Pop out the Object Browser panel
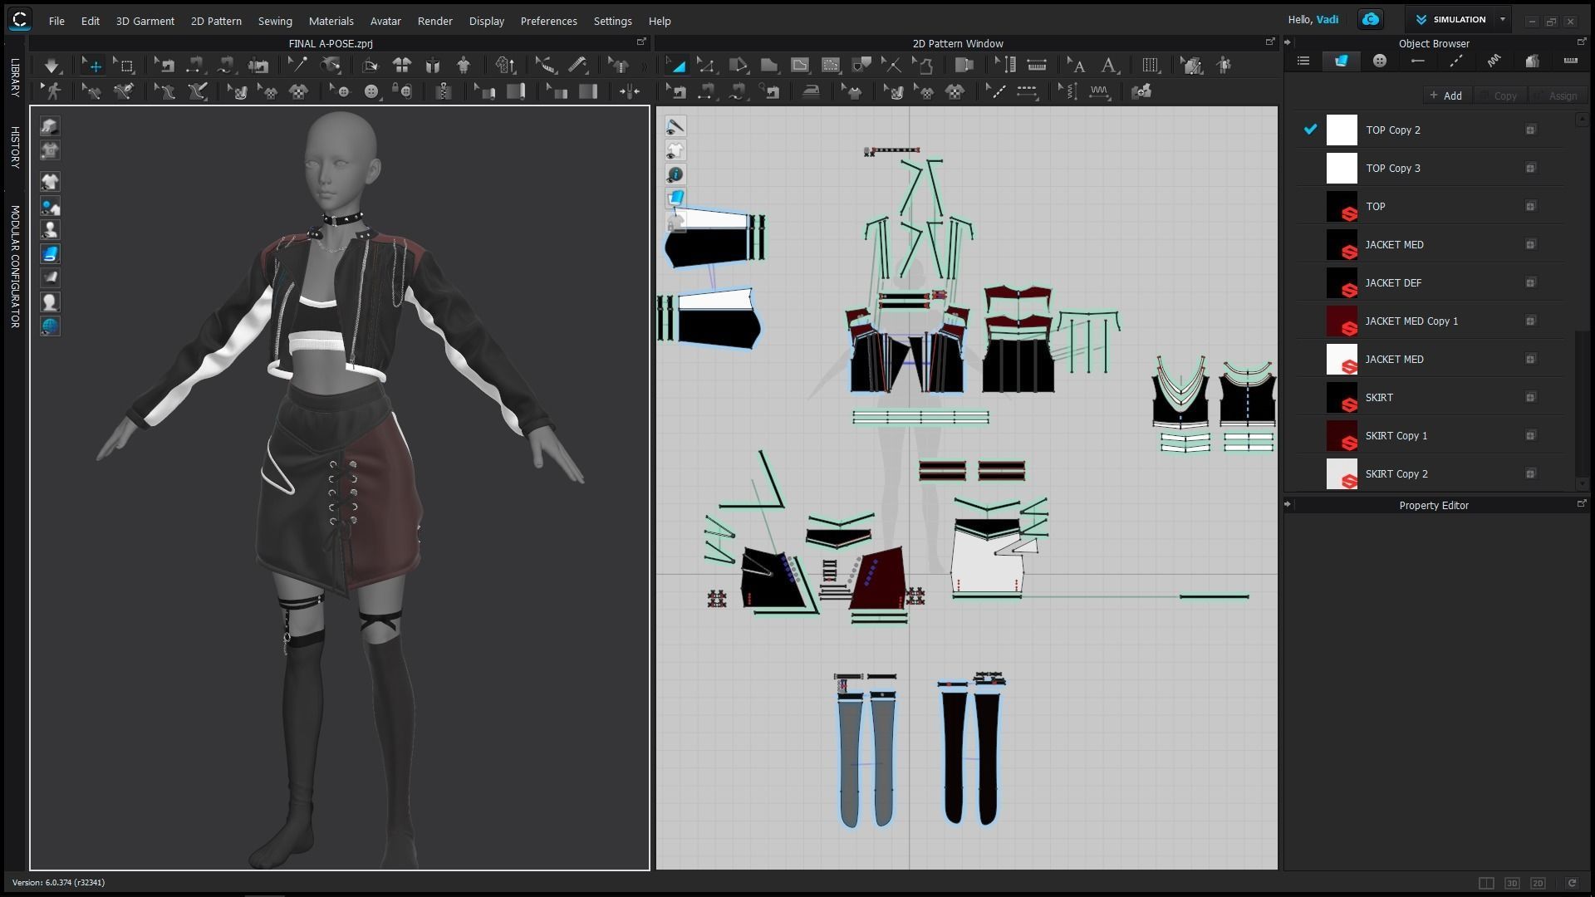 click(x=1582, y=42)
